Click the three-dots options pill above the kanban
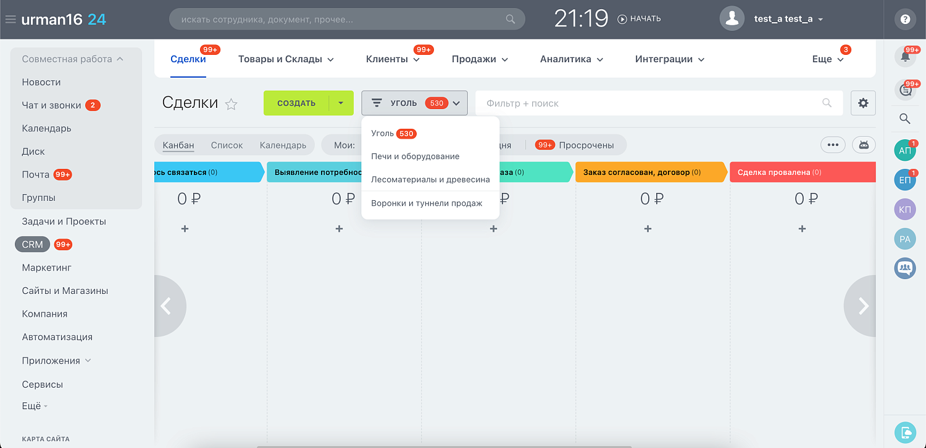This screenshot has height=448, width=926. coord(833,144)
